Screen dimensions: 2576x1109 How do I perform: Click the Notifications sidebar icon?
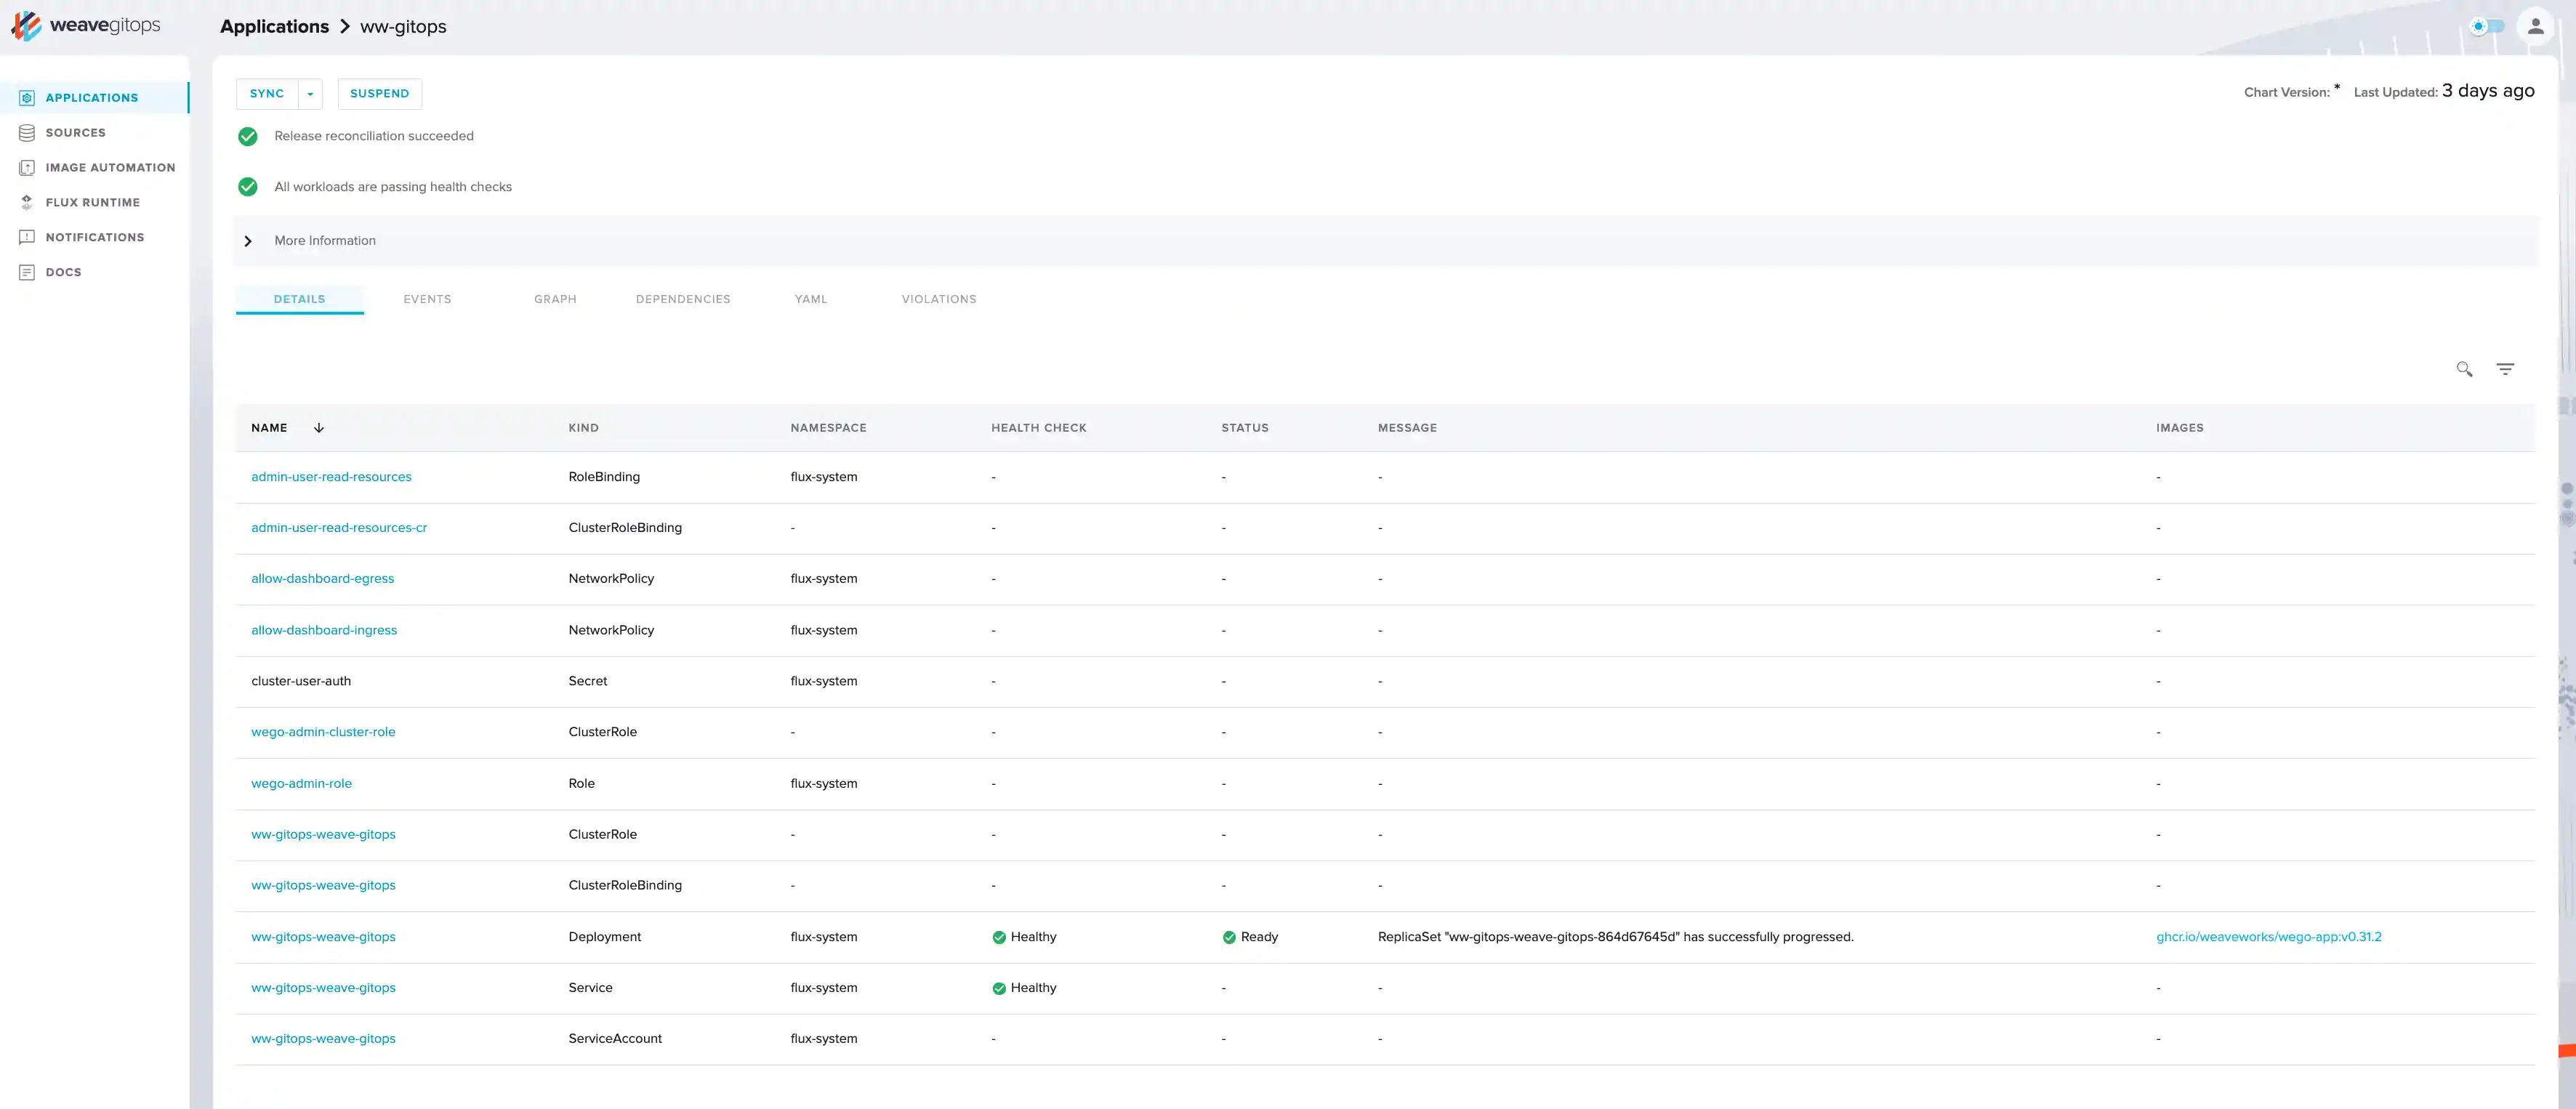(x=27, y=237)
